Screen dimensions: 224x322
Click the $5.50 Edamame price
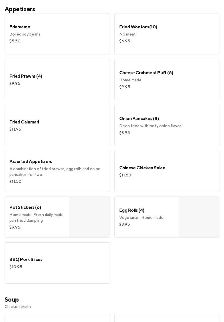coord(15,41)
